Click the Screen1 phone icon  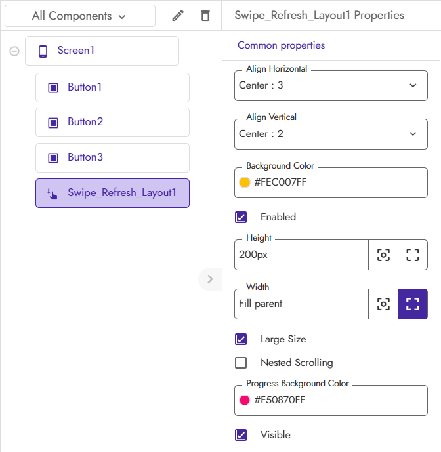pos(43,51)
